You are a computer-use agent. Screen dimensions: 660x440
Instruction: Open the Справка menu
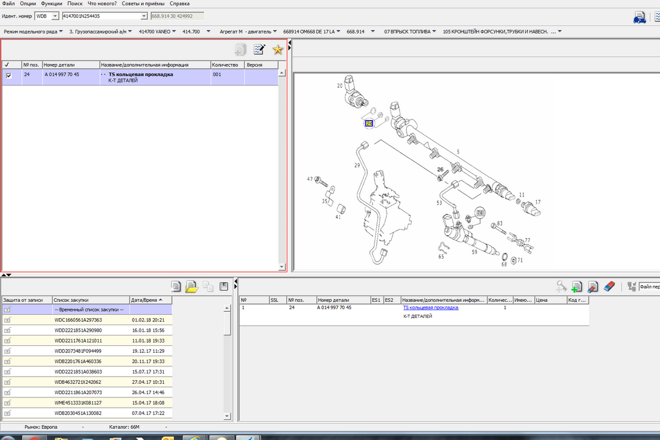179,3
